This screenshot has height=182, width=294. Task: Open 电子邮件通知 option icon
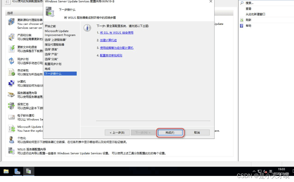click(x=12, y=117)
